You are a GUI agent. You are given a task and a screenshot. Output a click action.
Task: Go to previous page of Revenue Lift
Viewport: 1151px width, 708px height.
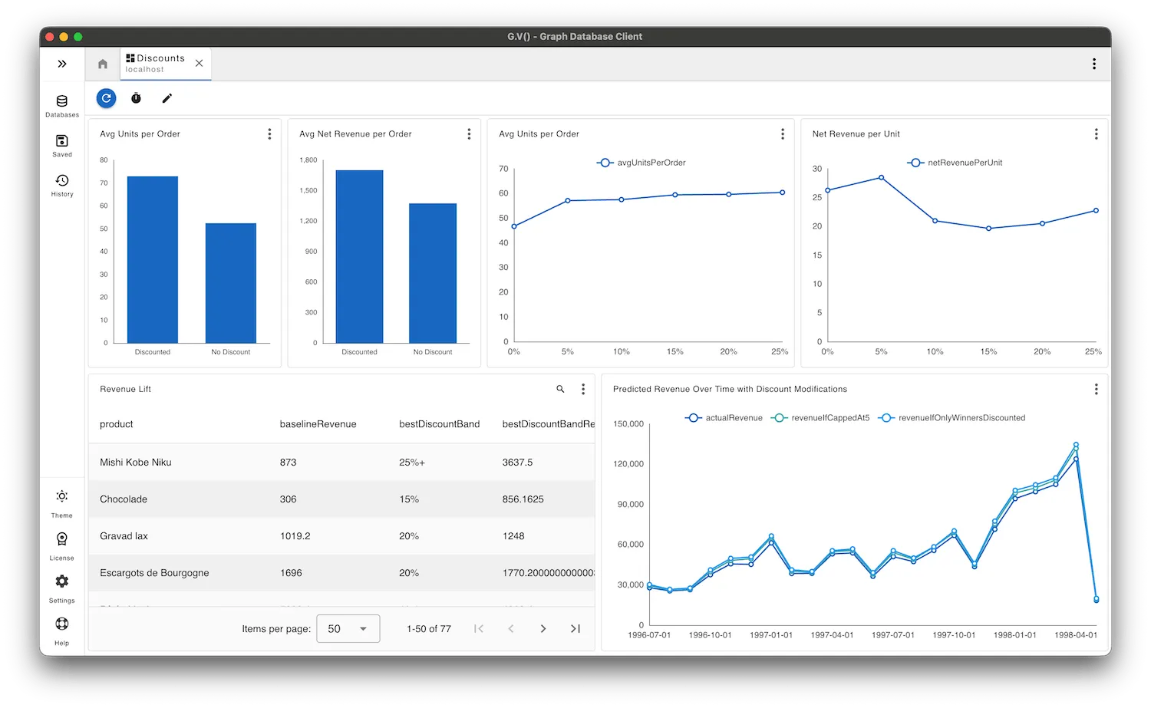511,629
